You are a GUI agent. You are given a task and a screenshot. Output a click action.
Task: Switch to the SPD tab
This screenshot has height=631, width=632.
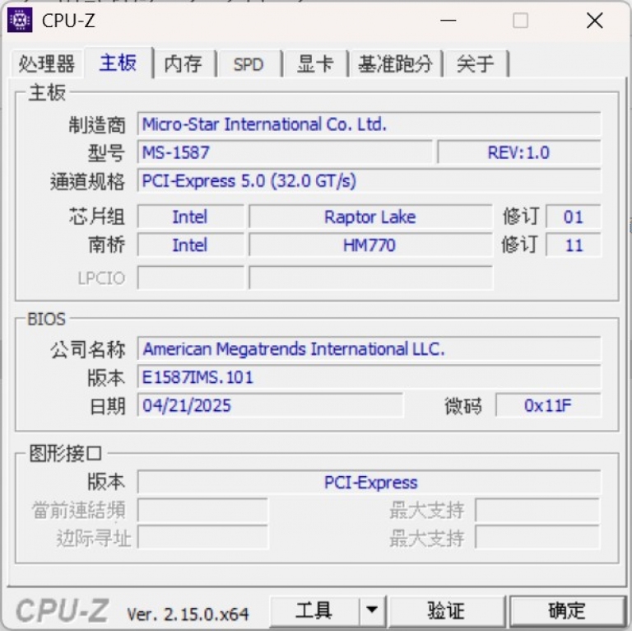click(x=249, y=63)
